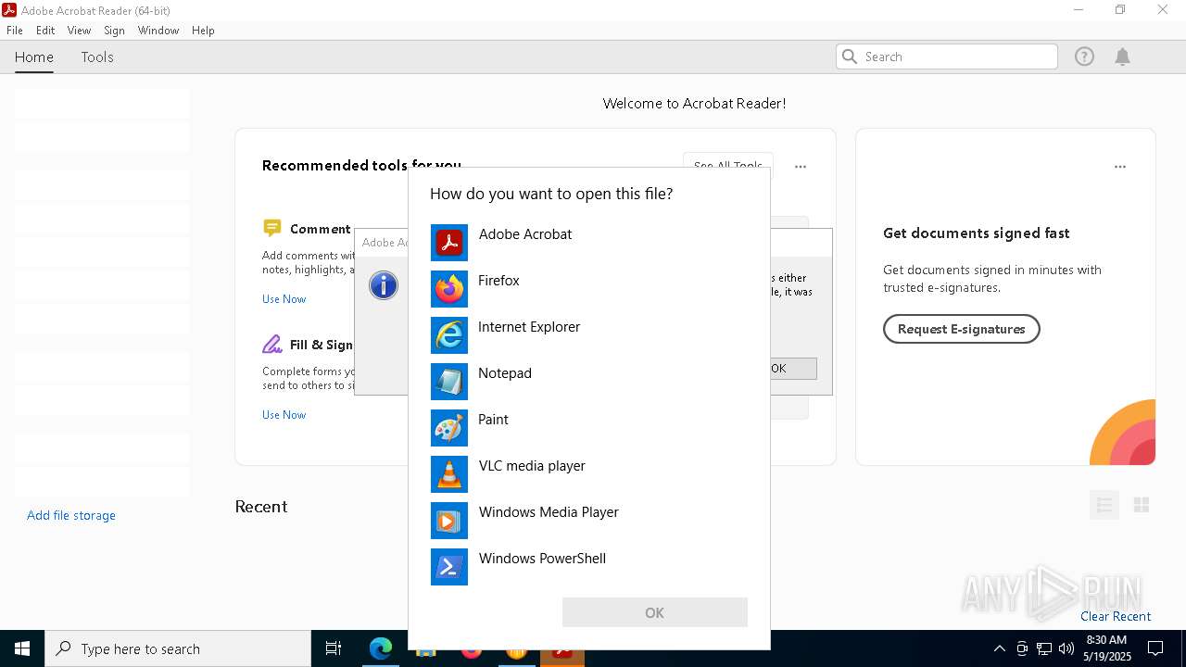Launch Microsoft Edge from the taskbar

click(x=381, y=648)
